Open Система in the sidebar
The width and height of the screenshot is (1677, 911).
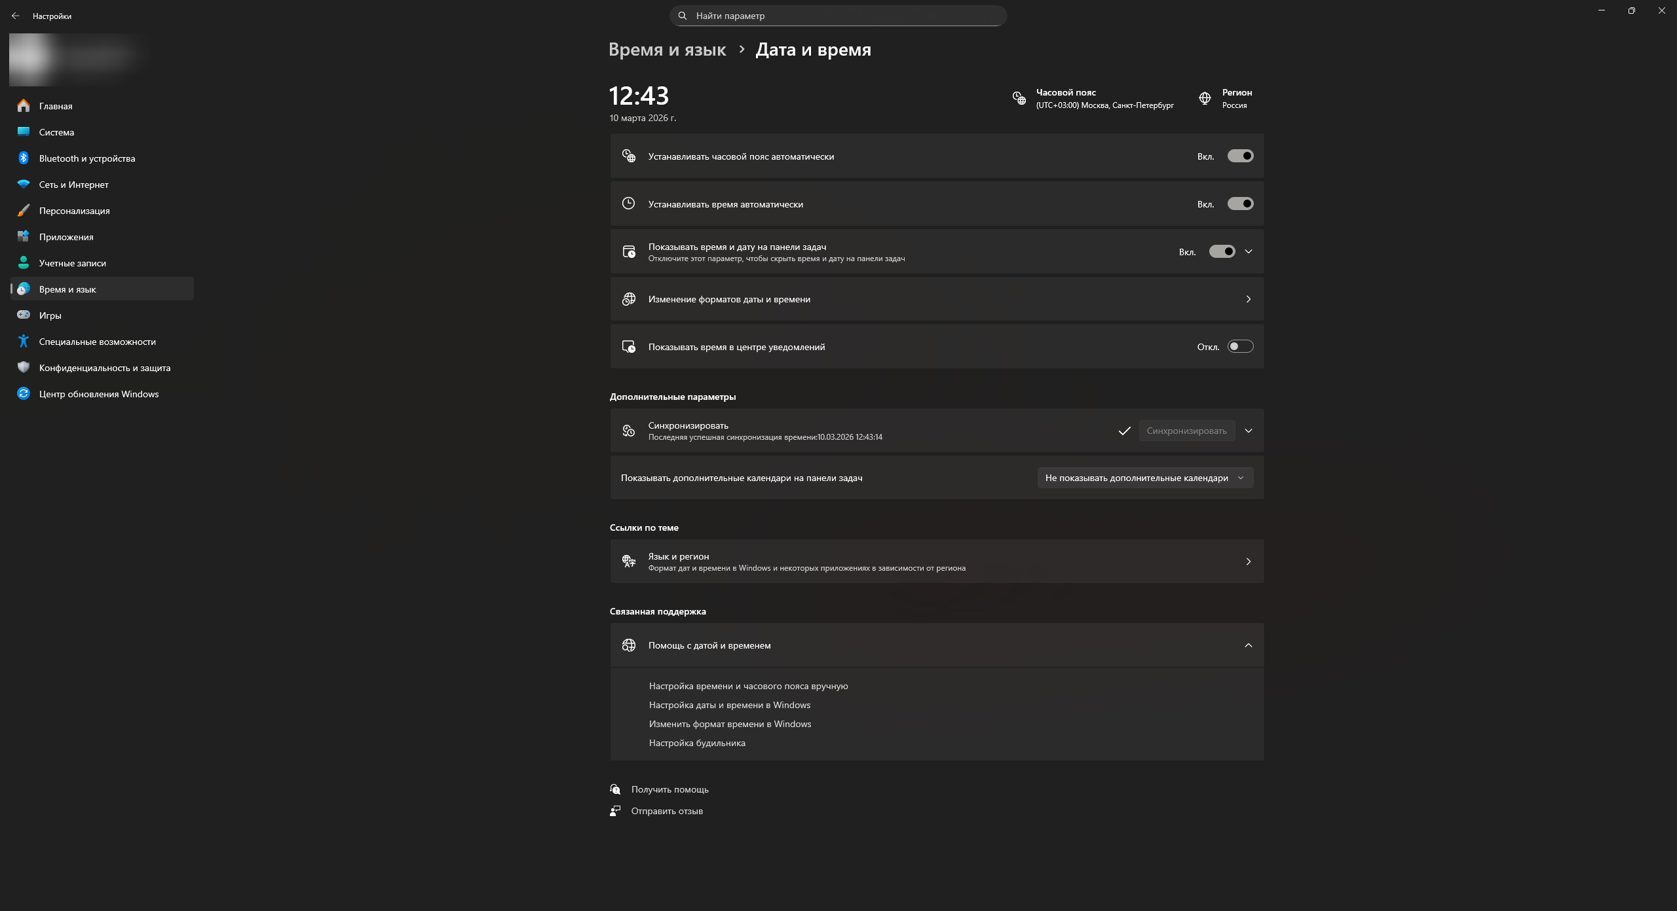click(56, 132)
